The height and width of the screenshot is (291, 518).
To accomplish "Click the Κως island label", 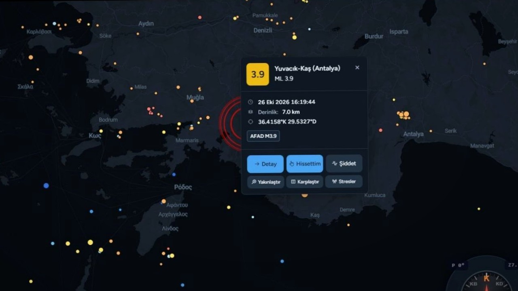I will 95,136.
